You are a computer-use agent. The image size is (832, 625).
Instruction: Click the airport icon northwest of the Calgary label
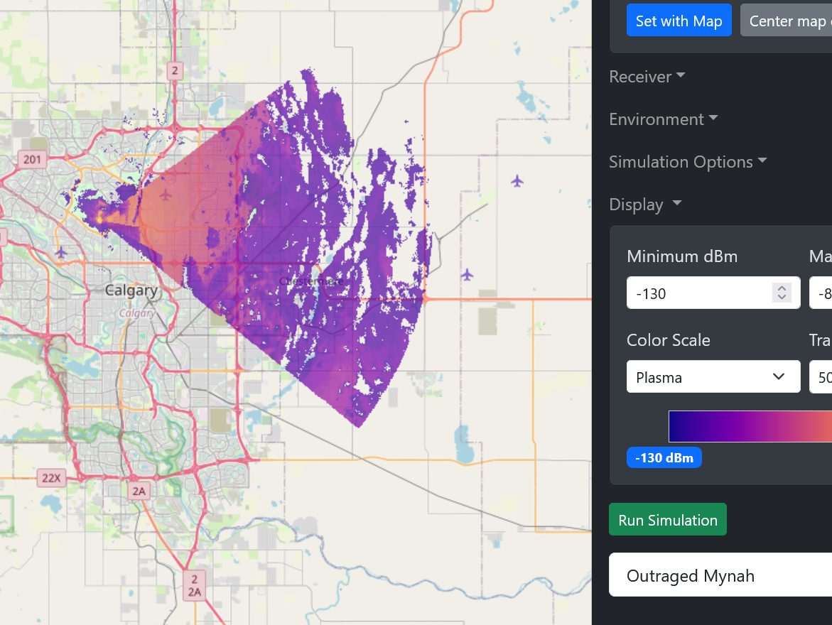(61, 252)
